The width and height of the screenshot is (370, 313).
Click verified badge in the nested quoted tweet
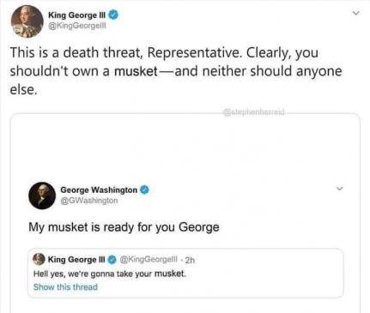[x=112, y=260]
